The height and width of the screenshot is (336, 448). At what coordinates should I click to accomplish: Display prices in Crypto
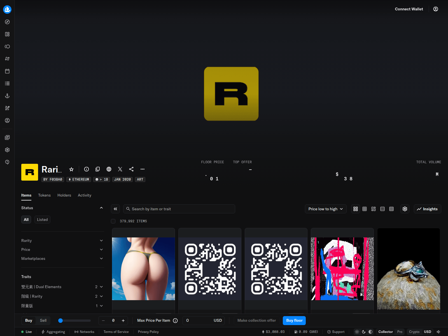414,332
